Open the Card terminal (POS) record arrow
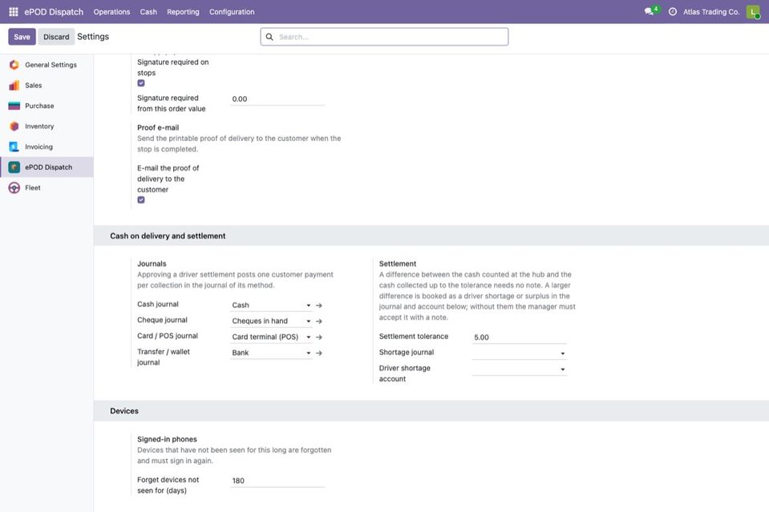Screen dimensions: 769x512 click(319, 337)
